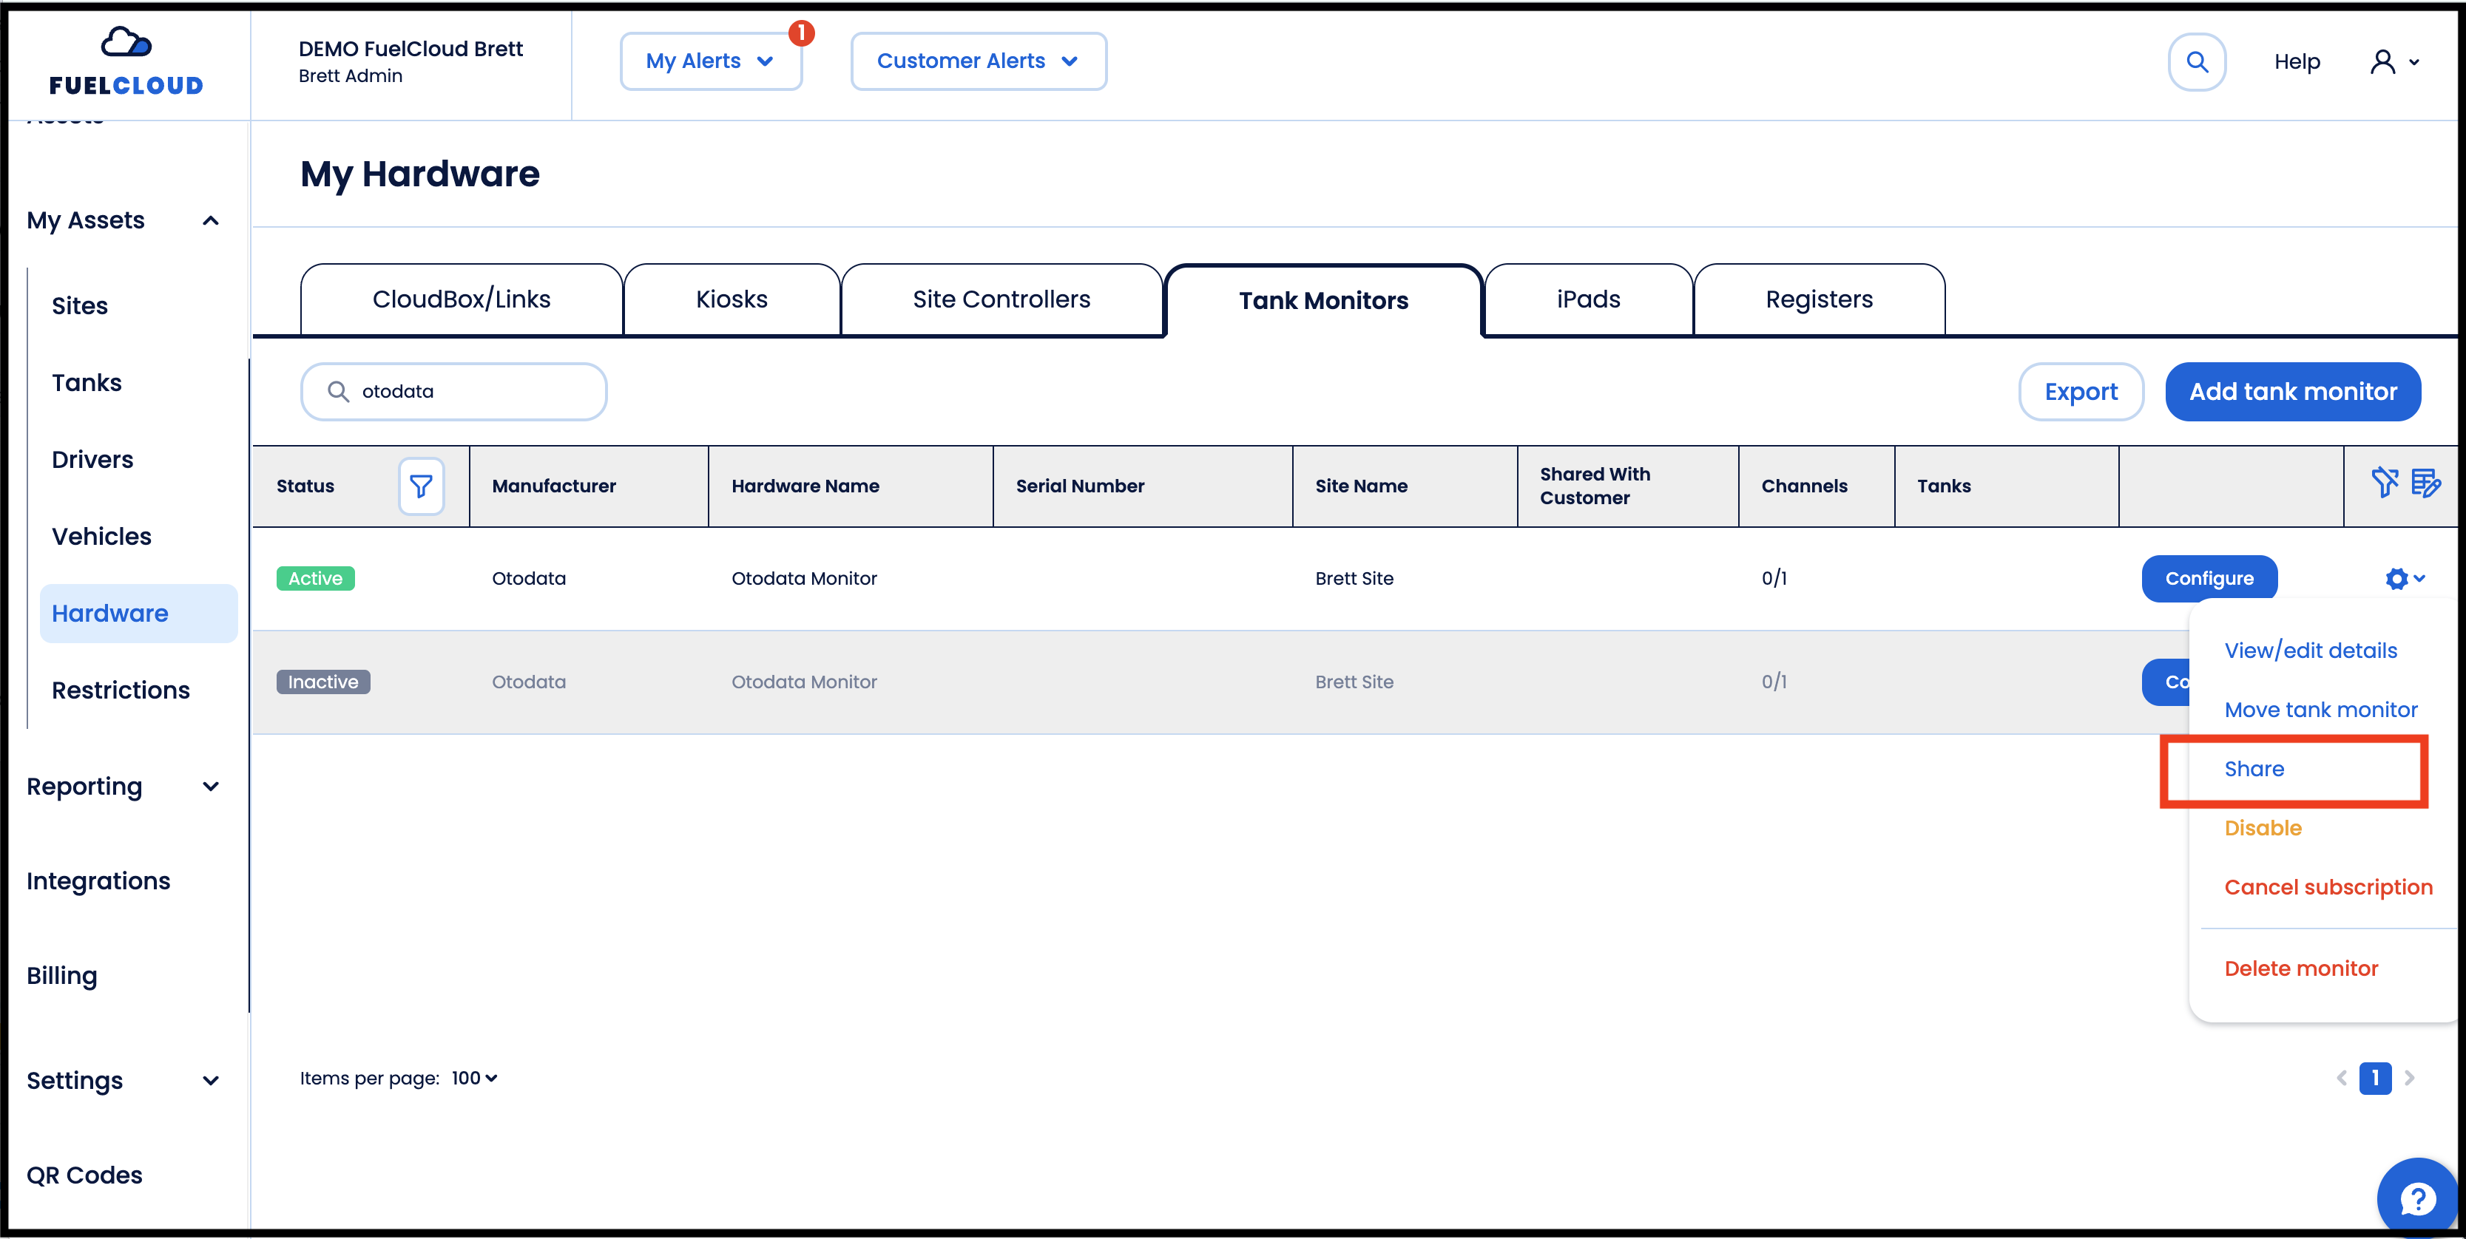Go to next page arrow
The height and width of the screenshot is (1239, 2466).
pyautogui.click(x=2410, y=1079)
